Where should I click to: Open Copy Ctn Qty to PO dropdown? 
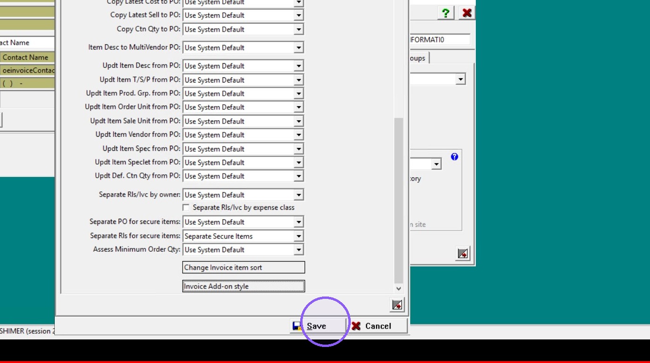coord(298,29)
